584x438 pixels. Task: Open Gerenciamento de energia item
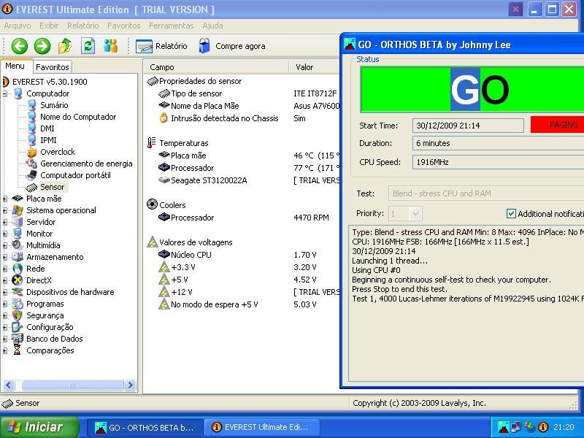[86, 164]
